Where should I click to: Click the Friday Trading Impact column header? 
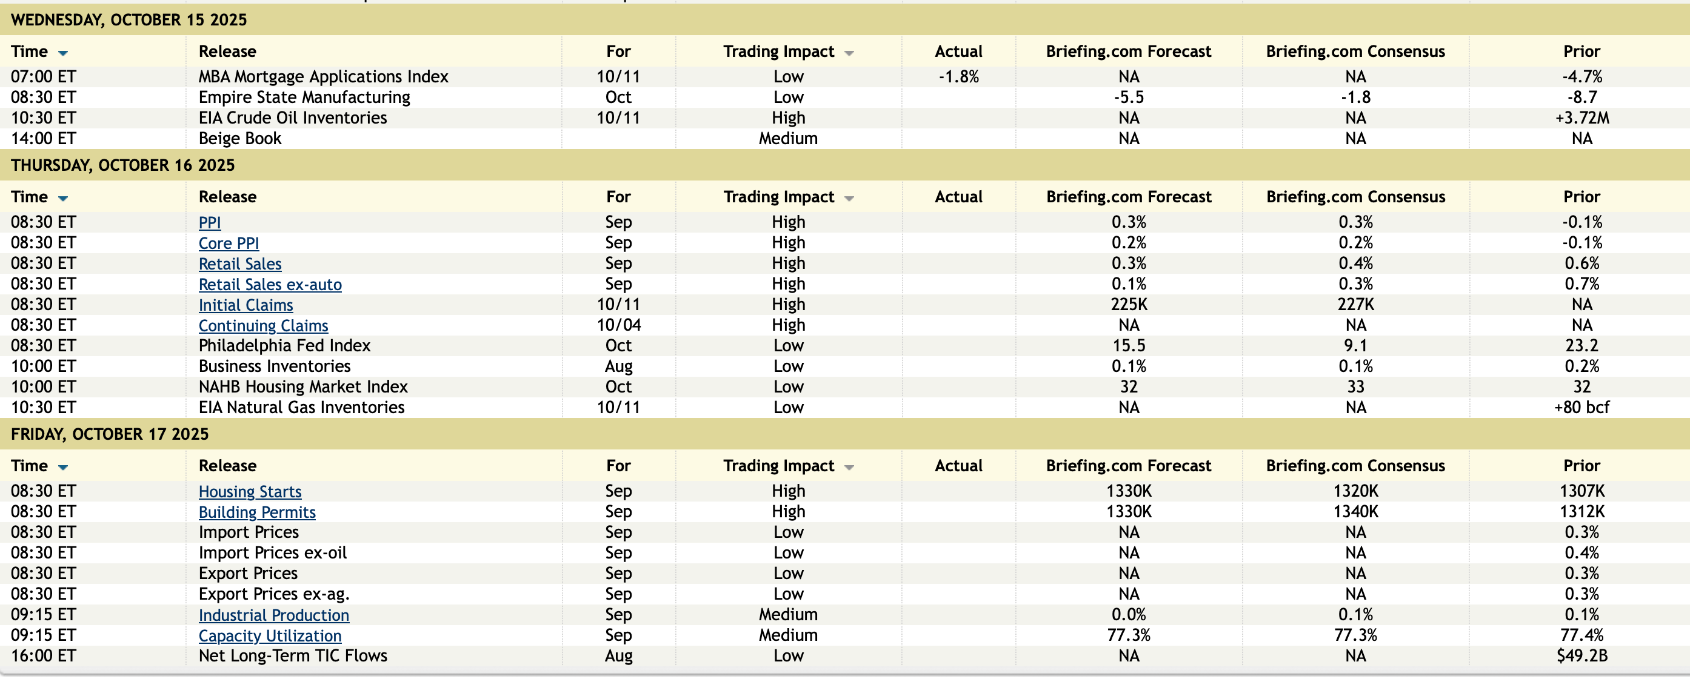(778, 466)
